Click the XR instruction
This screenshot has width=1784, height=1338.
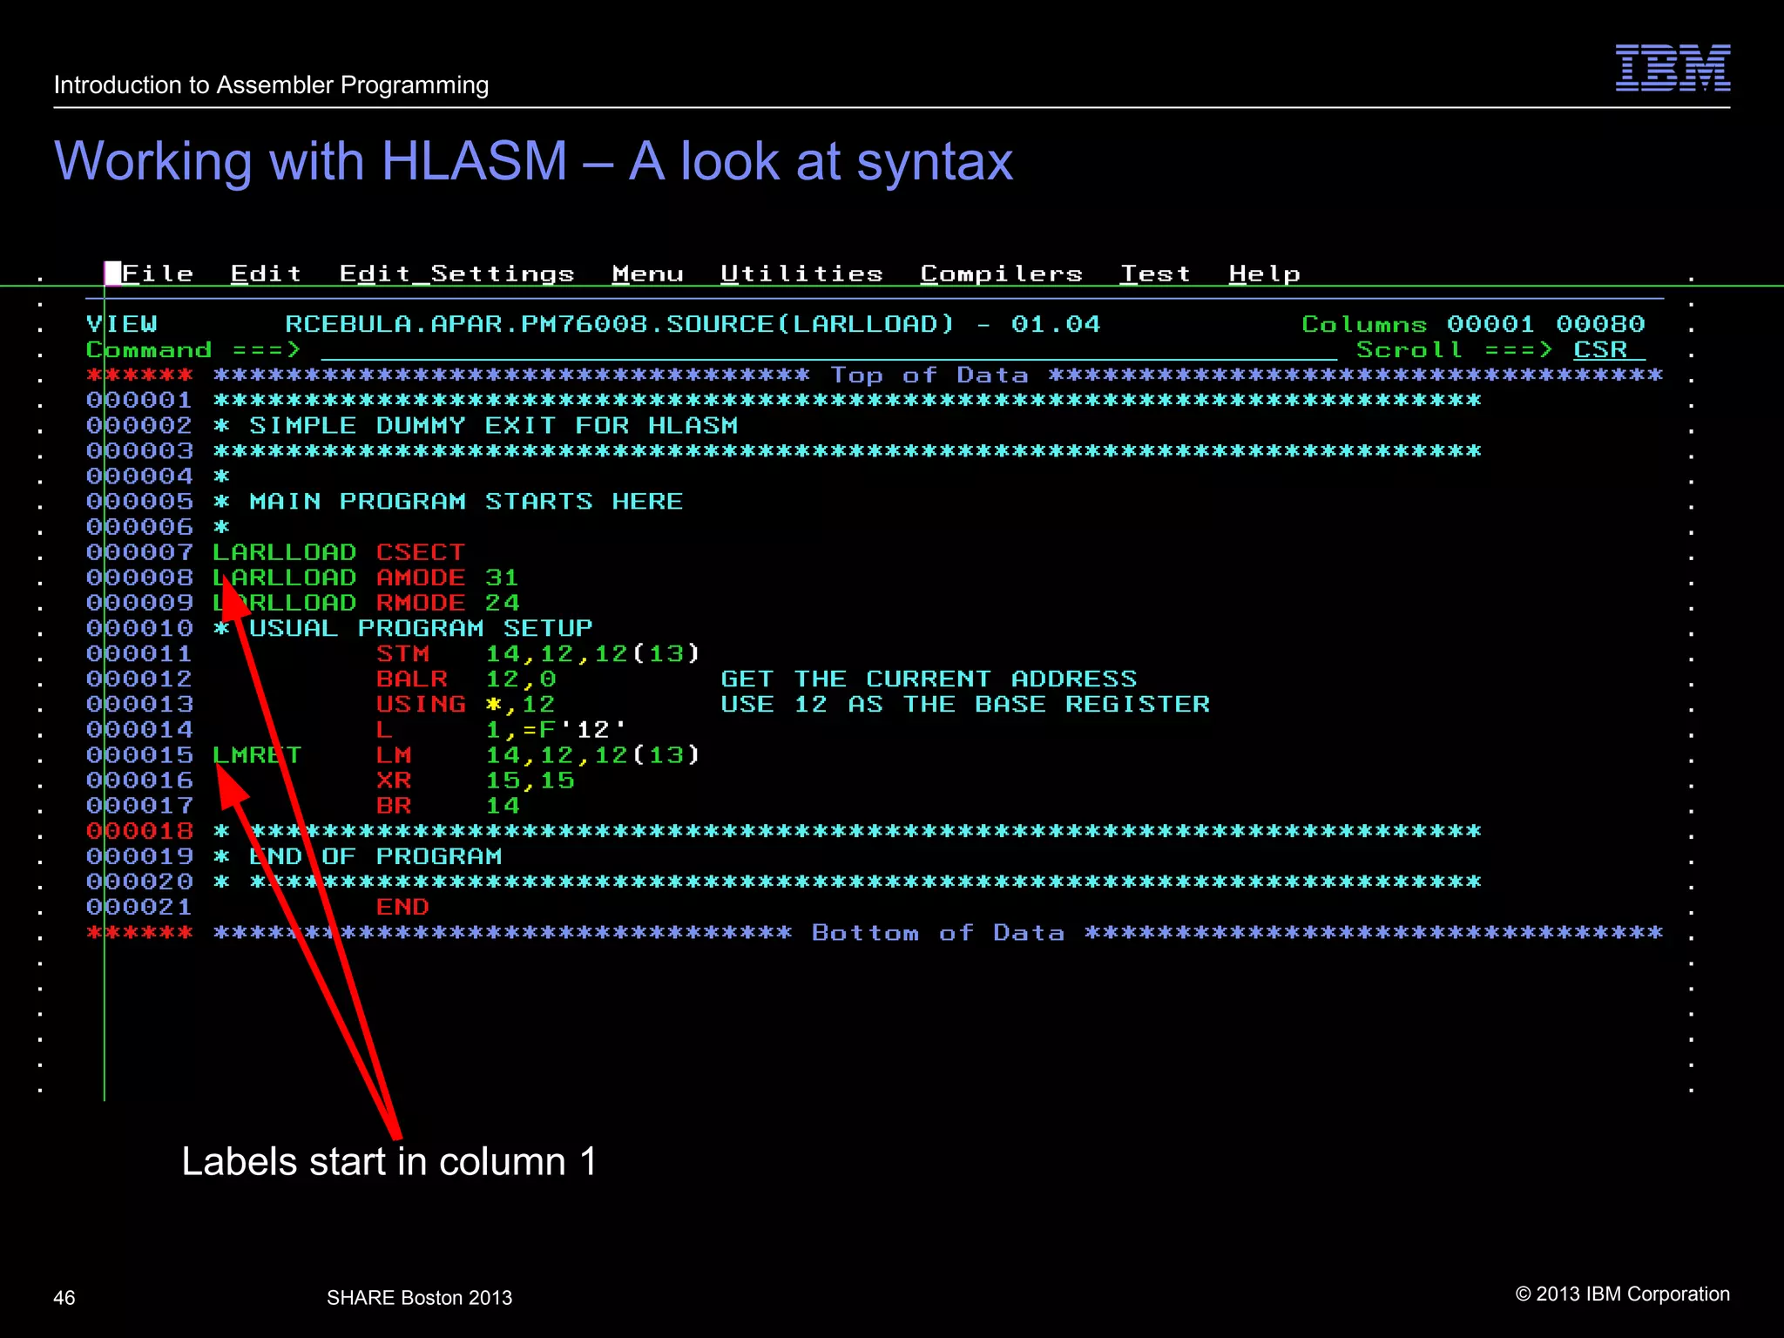pyautogui.click(x=394, y=780)
